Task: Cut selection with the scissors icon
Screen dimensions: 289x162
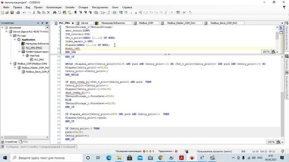Action: (34, 13)
